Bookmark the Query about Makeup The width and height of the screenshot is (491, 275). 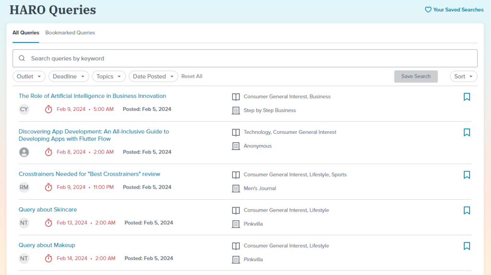coord(467,246)
